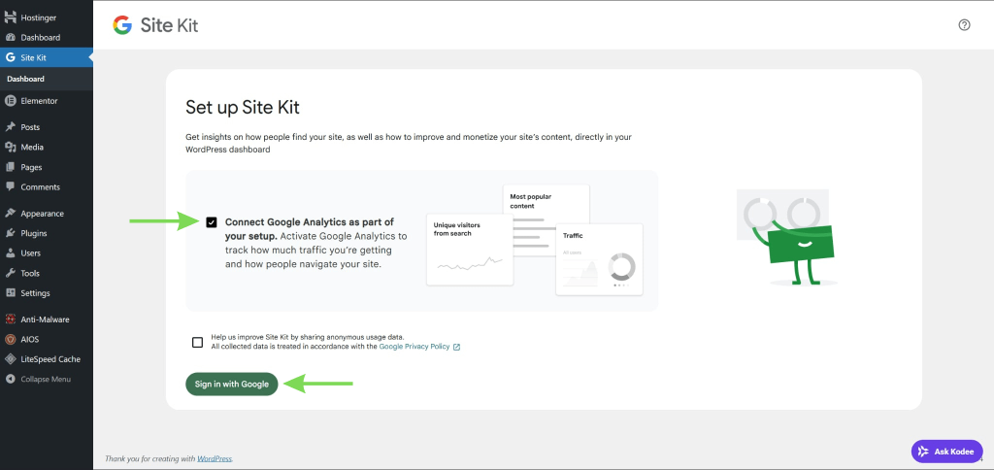Open Media menu label
The height and width of the screenshot is (470, 994).
click(32, 148)
